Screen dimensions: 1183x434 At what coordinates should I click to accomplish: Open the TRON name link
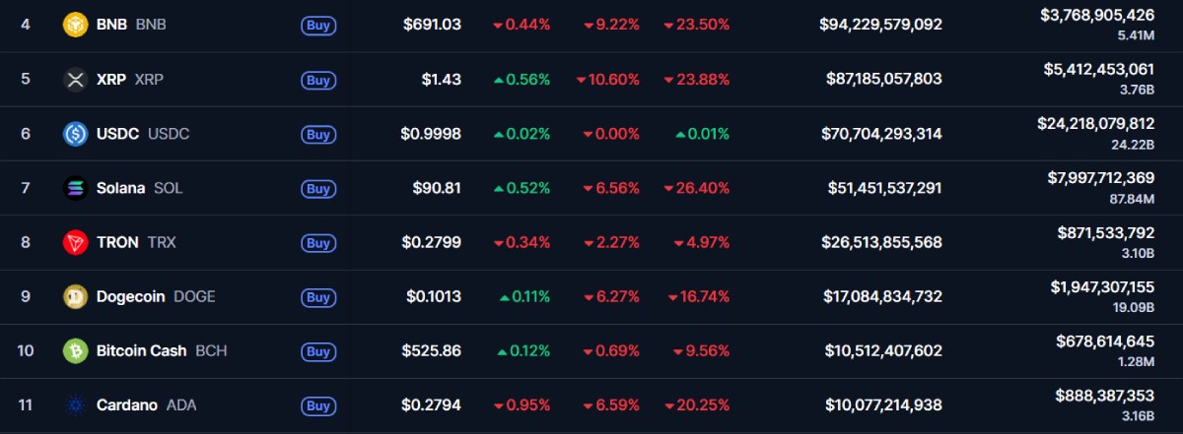[117, 242]
